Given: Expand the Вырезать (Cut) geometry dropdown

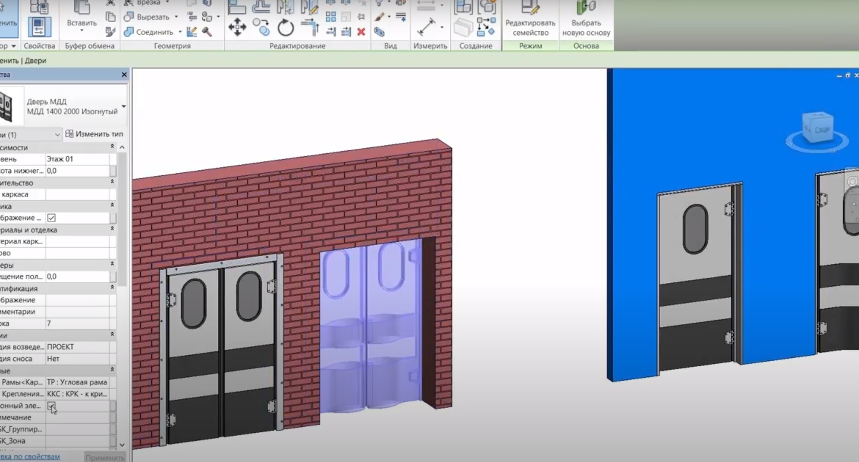Looking at the screenshot, I should coord(176,17).
